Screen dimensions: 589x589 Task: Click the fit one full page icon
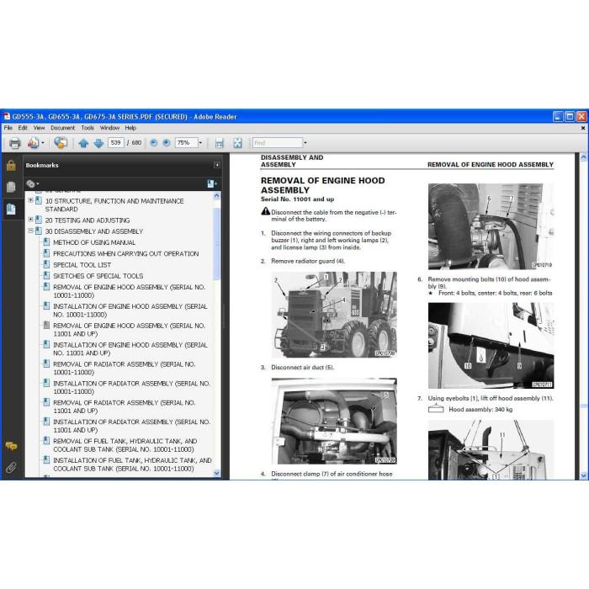tap(237, 143)
